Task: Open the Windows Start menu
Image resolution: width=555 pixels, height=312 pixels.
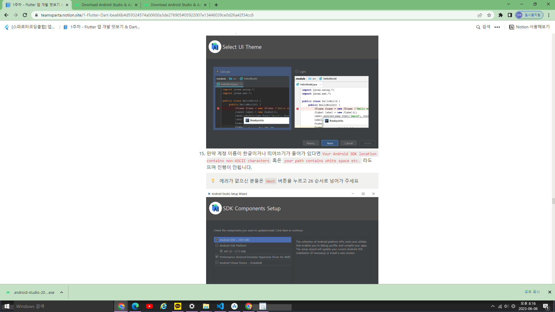Action: pyautogui.click(x=7, y=306)
